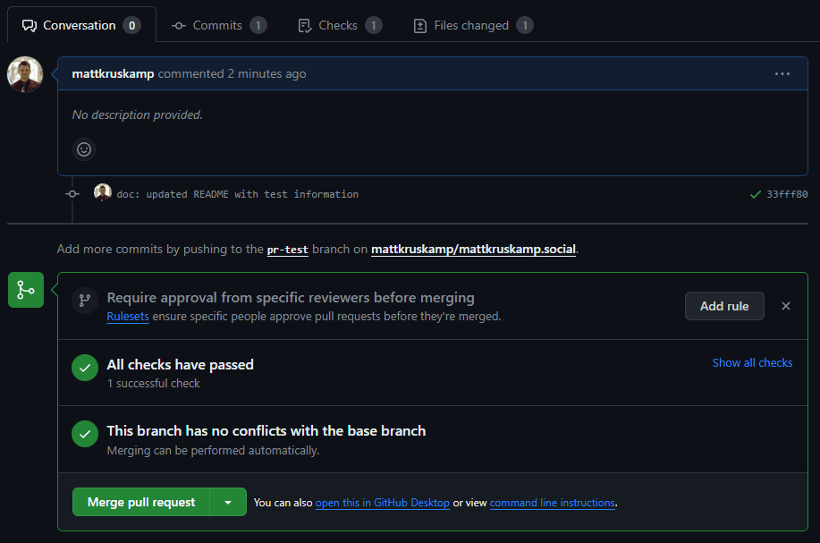The width and height of the screenshot is (820, 543).
Task: Click the All checks have passed check icon
Action: (x=85, y=368)
